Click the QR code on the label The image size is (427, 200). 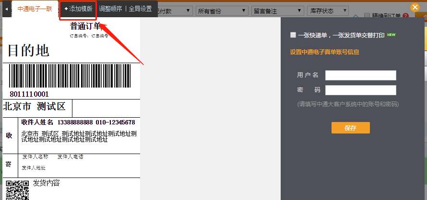(x=17, y=190)
